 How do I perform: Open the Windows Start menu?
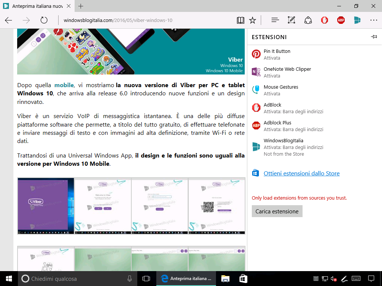(9, 279)
